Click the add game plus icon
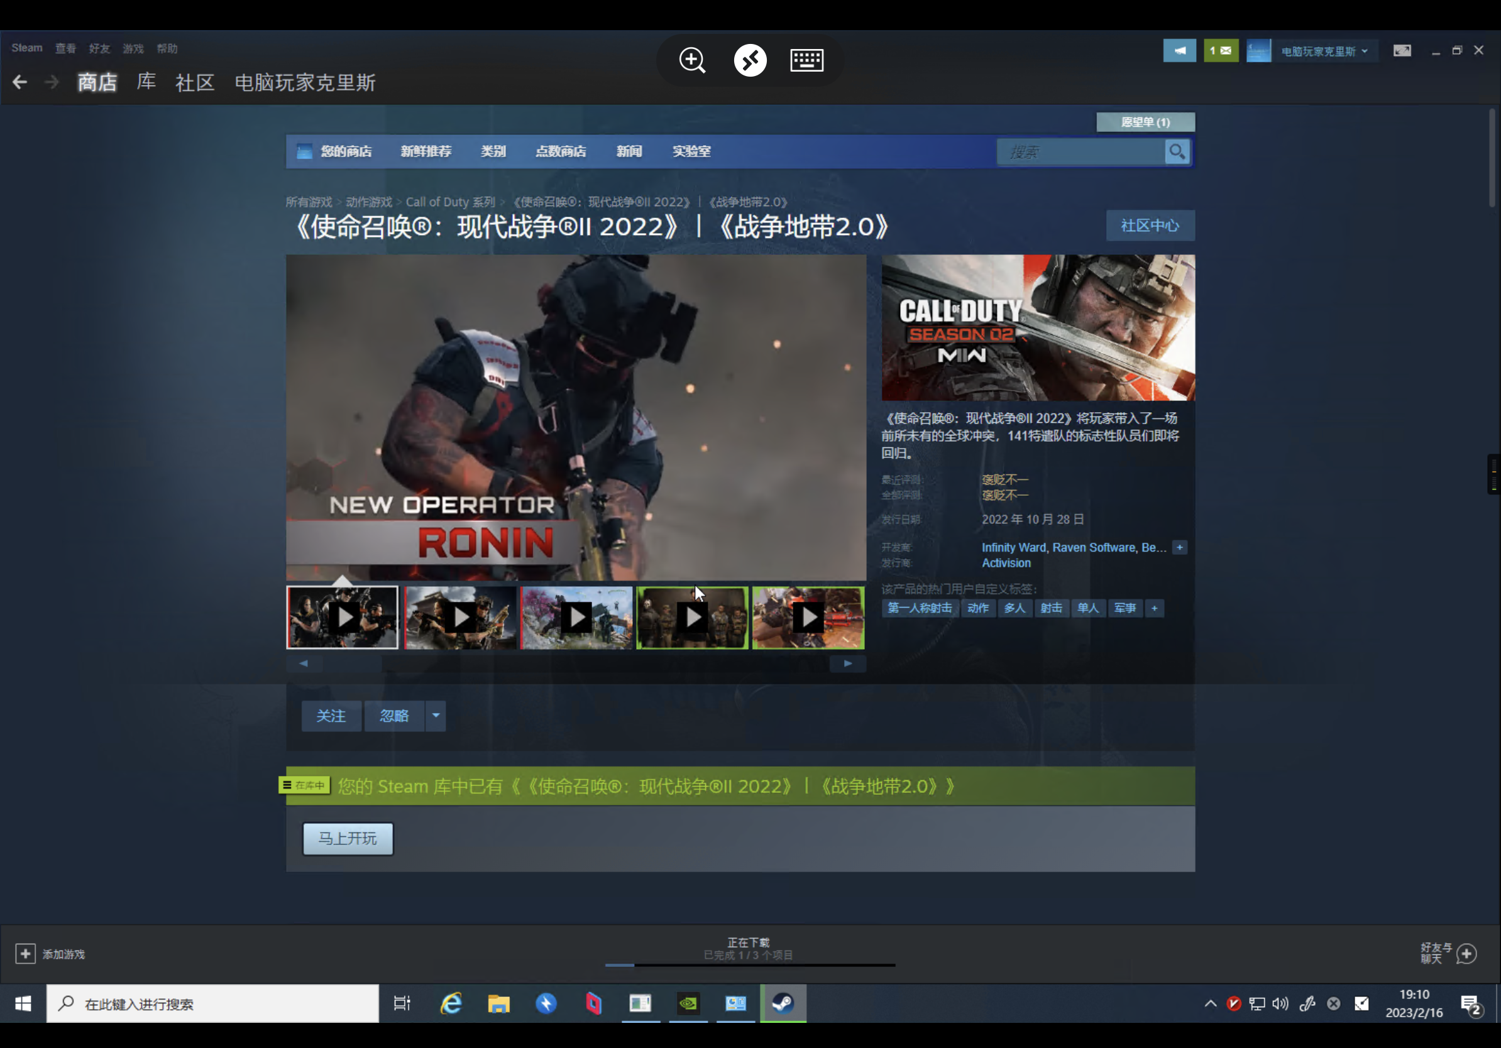This screenshot has width=1501, height=1048. 25,953
